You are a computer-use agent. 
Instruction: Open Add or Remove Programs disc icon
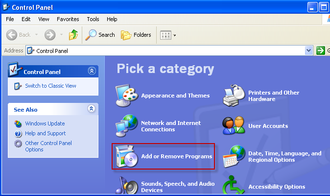[127, 156]
